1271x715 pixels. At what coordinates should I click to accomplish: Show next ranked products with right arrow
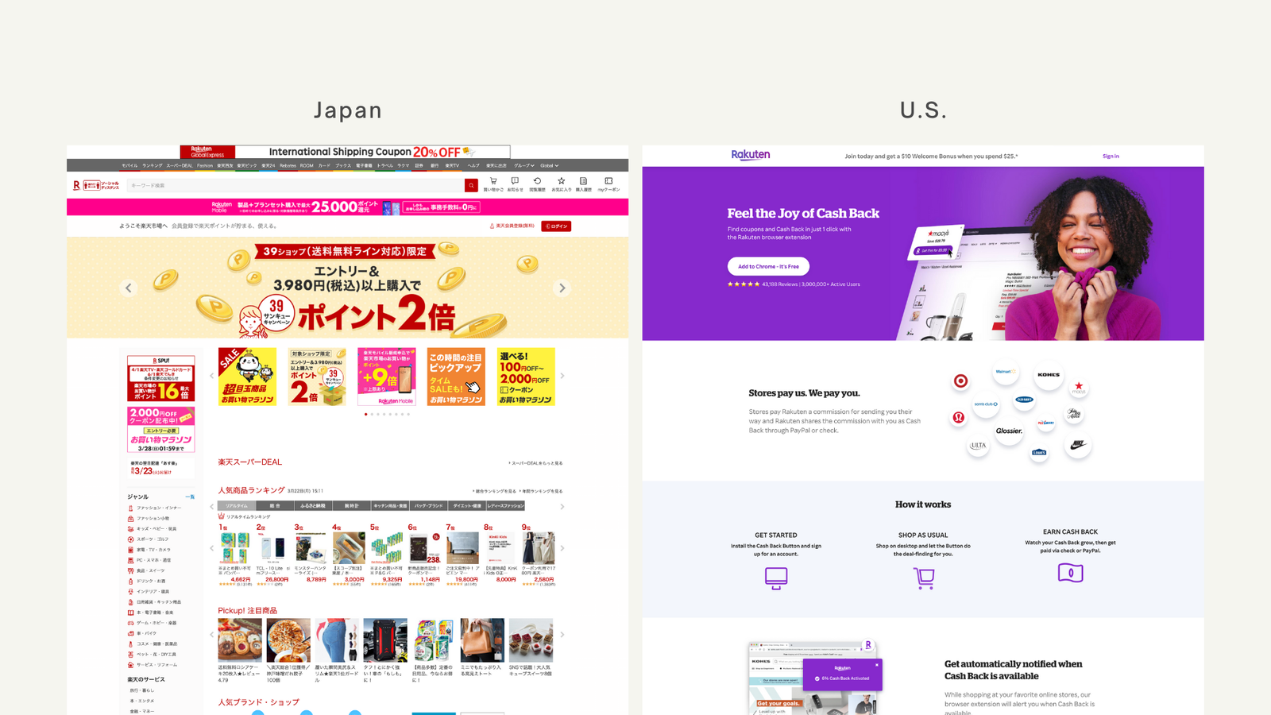coord(562,548)
